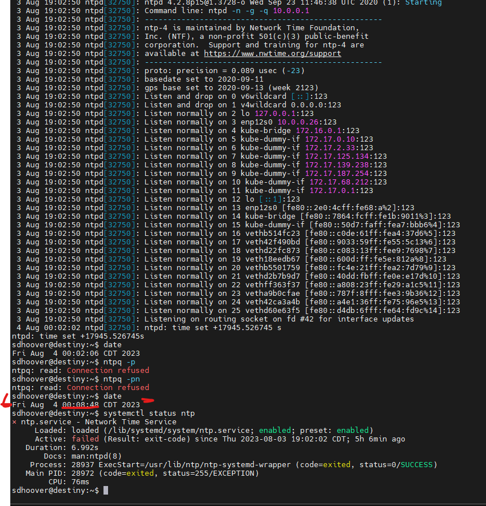The image size is (486, 506).
Task: Open the www.nwtime.org/support link
Action: (x=272, y=53)
